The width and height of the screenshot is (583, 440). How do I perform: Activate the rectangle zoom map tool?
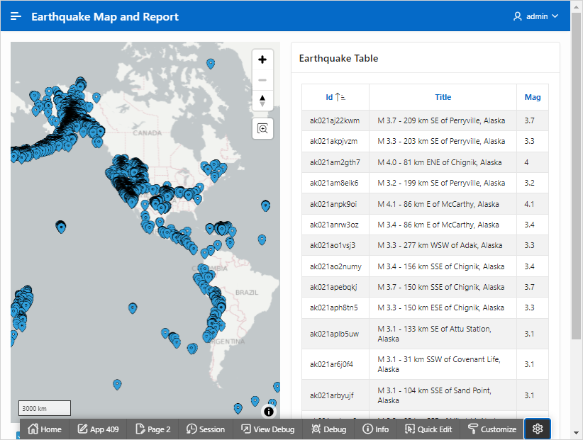tap(262, 128)
